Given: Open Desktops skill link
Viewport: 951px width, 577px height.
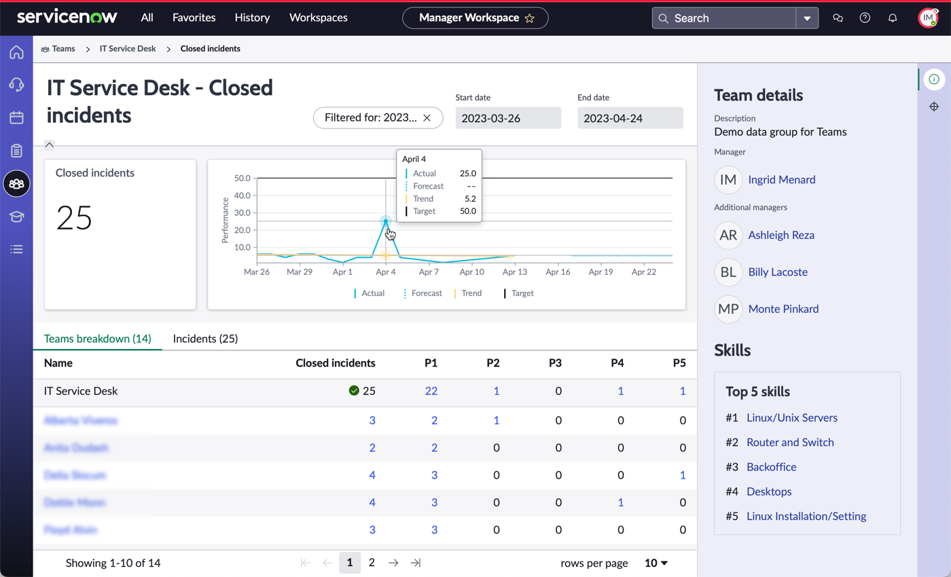Looking at the screenshot, I should (x=769, y=491).
